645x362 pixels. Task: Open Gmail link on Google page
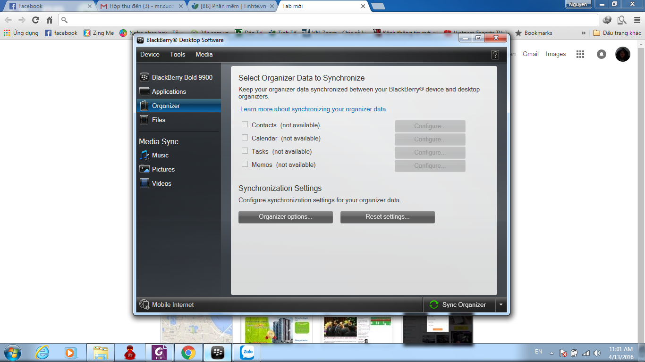point(531,54)
